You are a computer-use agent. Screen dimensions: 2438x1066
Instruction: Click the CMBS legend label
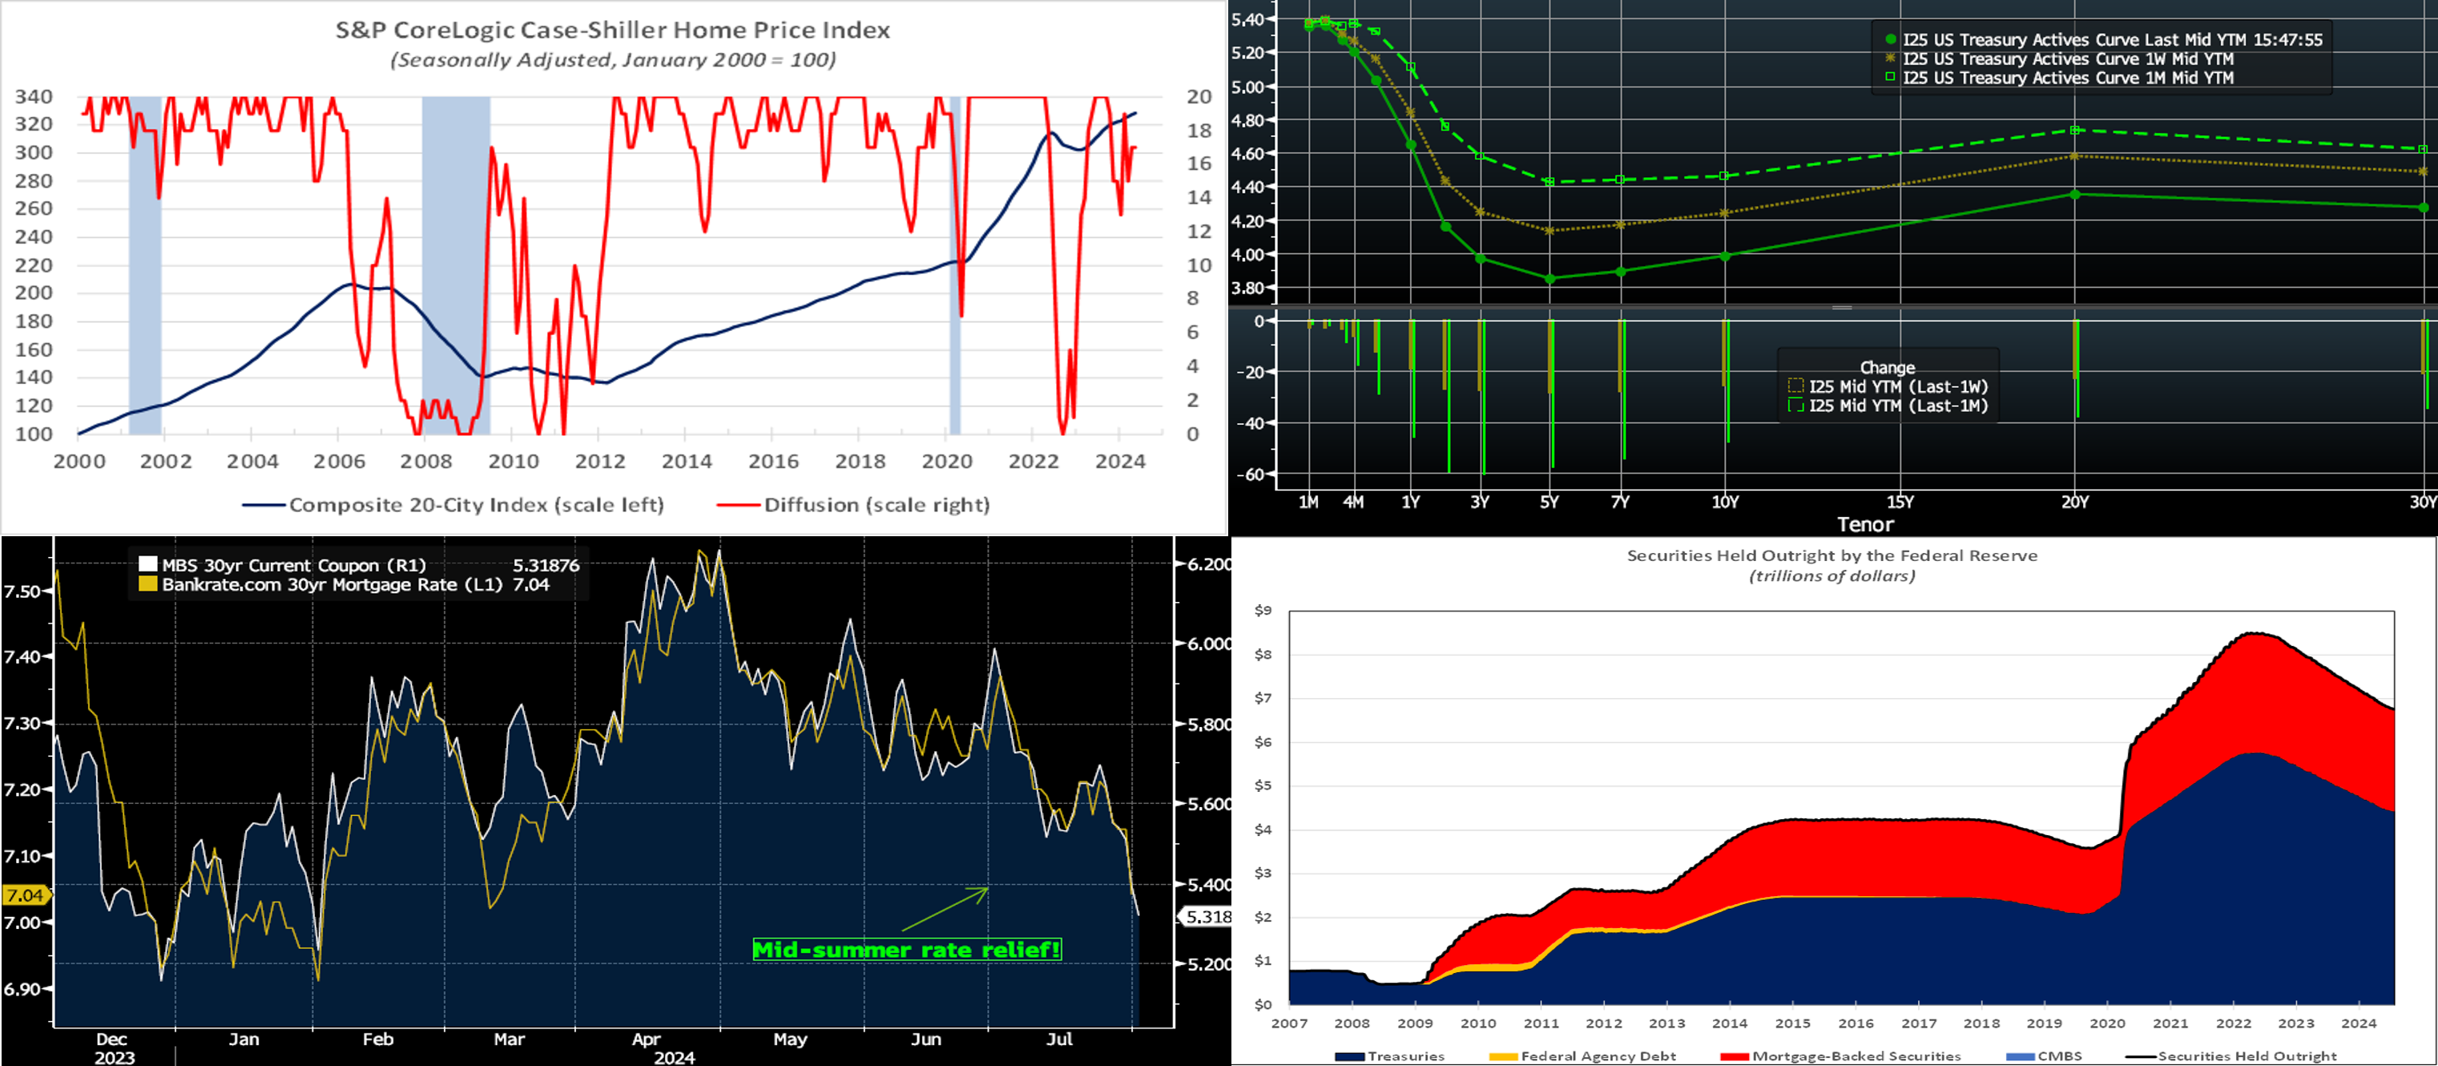(x=2059, y=1056)
